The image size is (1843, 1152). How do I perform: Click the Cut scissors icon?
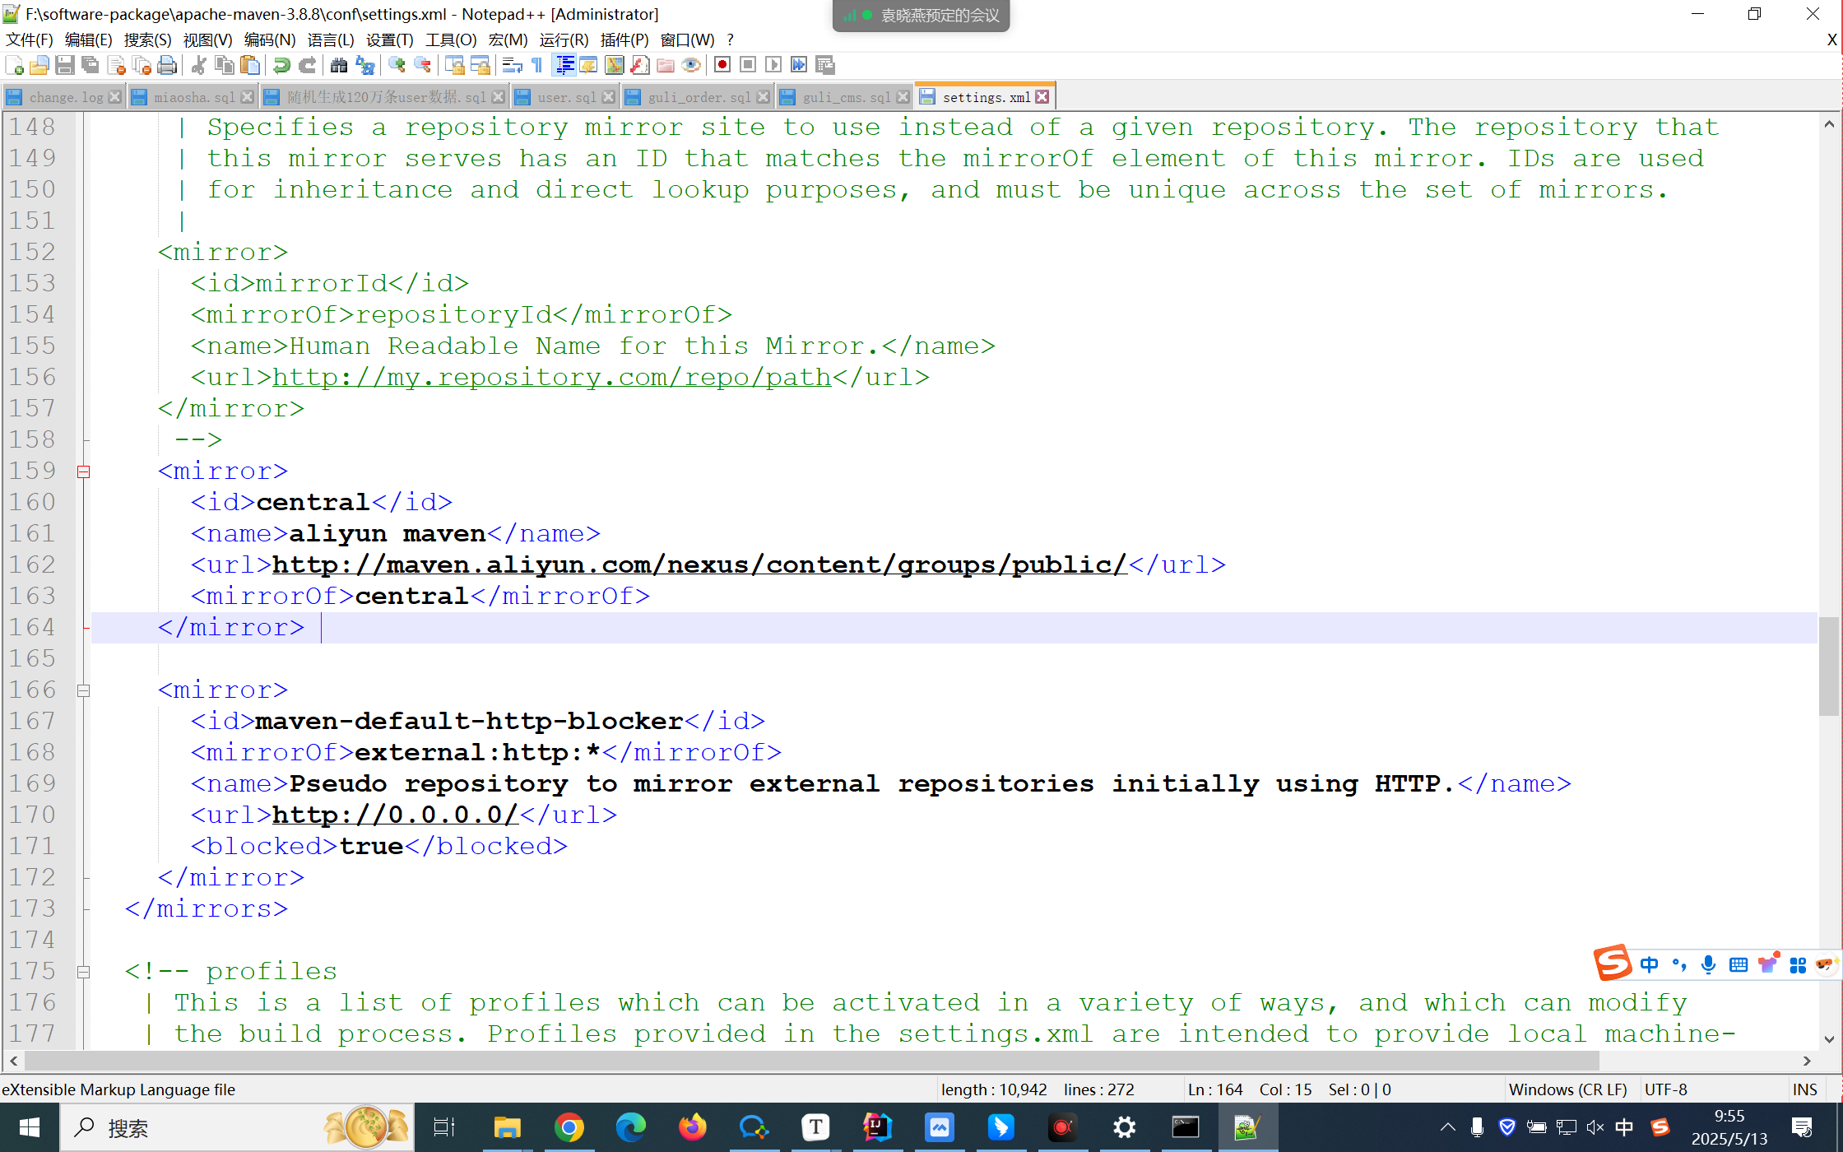click(198, 65)
